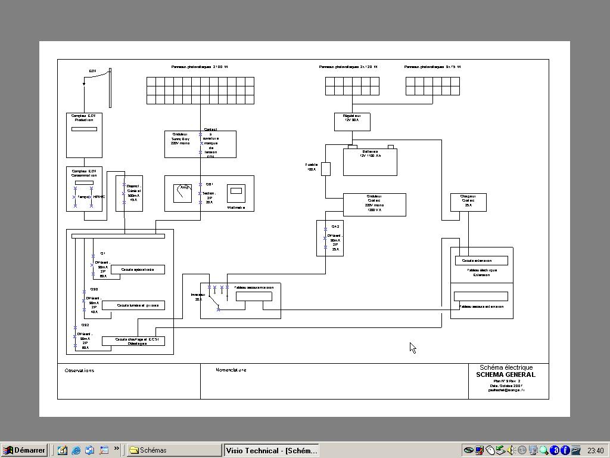
Task: Click the first quick launch icon beside Démarrer
Action: (62, 450)
